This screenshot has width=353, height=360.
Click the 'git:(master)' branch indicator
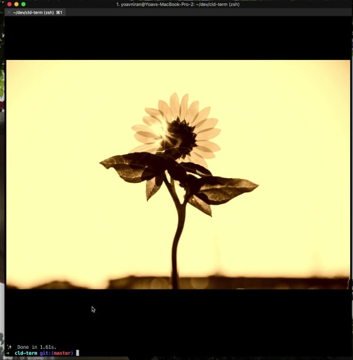tap(56, 353)
